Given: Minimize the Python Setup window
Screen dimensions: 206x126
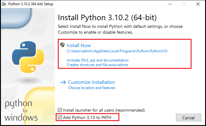Looking at the screenshot, I should click(170, 4).
